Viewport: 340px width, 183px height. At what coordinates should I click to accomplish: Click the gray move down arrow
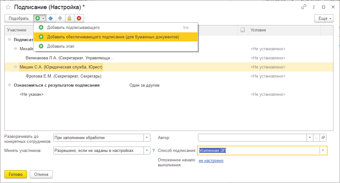point(60,19)
